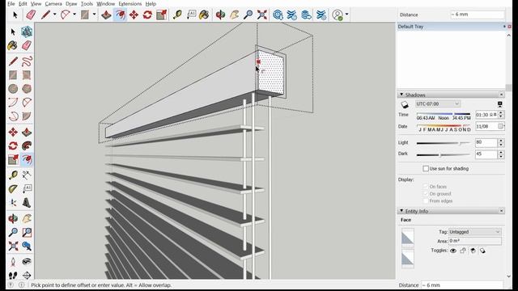Image resolution: width=518 pixels, height=291 pixels.
Task: Click the shadow details toggle button
Action: (x=500, y=104)
